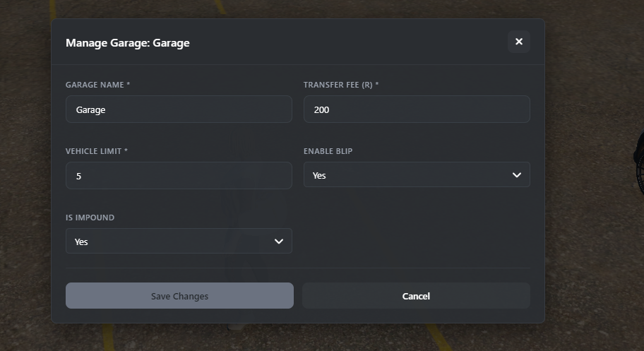The image size is (644, 351).
Task: Click the "200" value in Transfer Fee
Action: point(321,109)
